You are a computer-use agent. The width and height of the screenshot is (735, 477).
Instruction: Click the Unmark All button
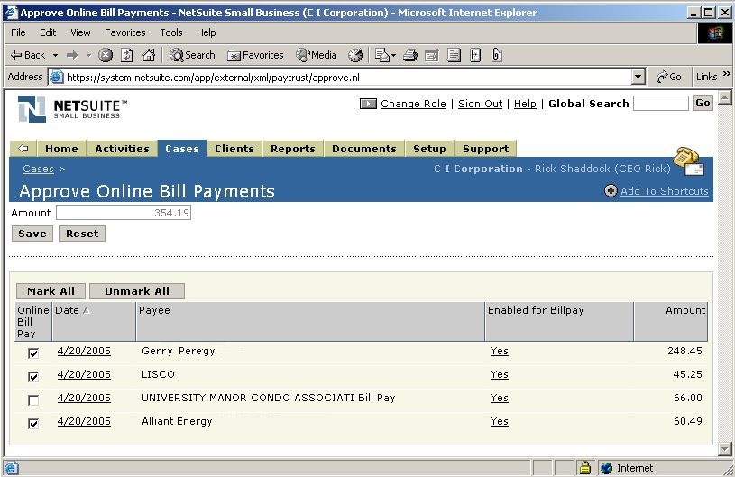(x=137, y=291)
